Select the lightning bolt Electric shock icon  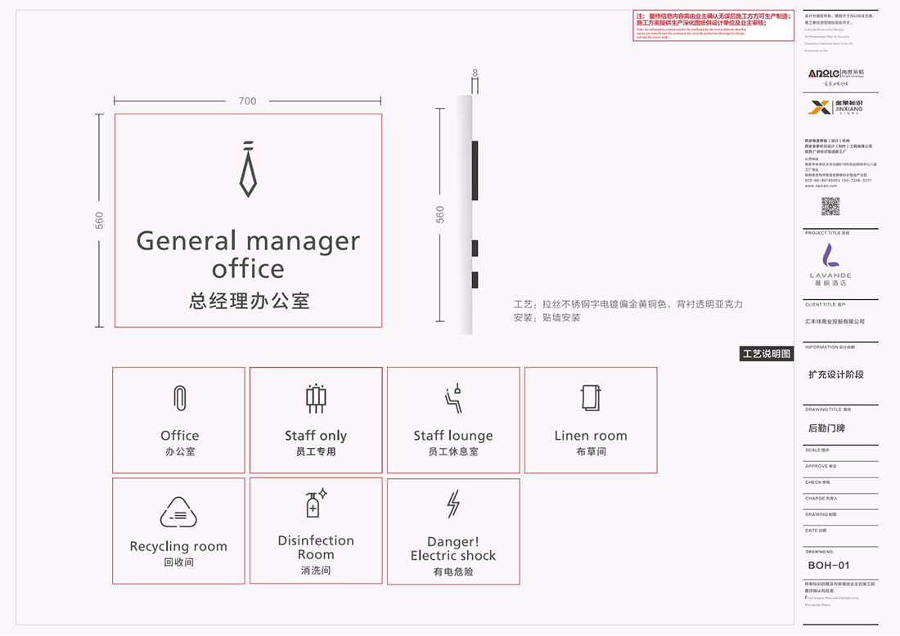(453, 504)
